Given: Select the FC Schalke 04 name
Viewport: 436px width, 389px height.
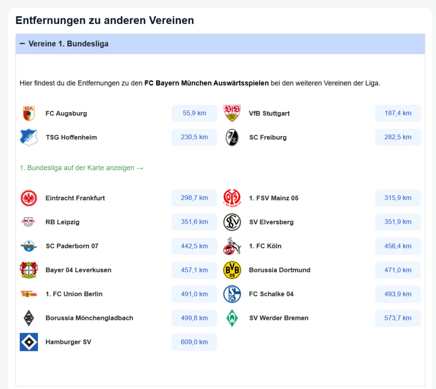Looking at the screenshot, I should pos(271,294).
